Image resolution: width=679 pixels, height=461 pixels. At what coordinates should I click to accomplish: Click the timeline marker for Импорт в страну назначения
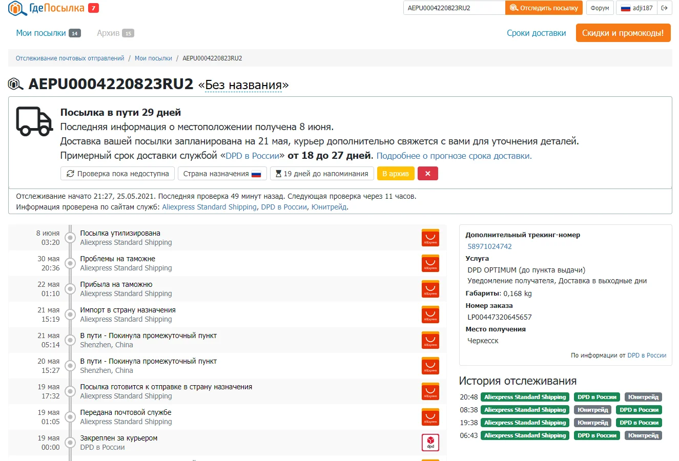click(70, 315)
